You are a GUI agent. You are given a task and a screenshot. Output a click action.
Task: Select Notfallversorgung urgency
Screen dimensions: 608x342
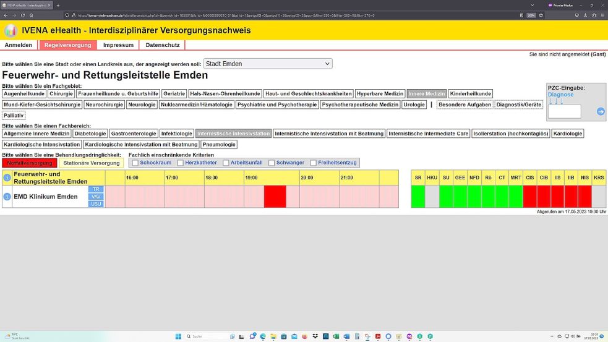tap(30, 163)
